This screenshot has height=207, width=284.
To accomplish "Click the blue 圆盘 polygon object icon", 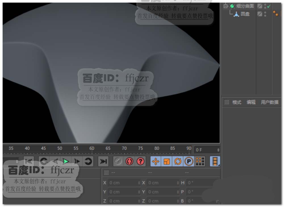I will click(236, 14).
